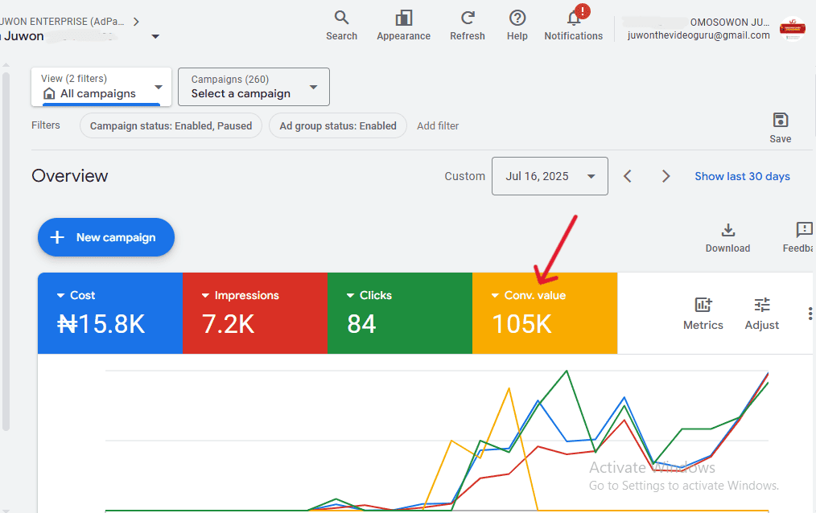Screen dimensions: 816x513
Task: Click the account profile avatar
Action: (792, 29)
